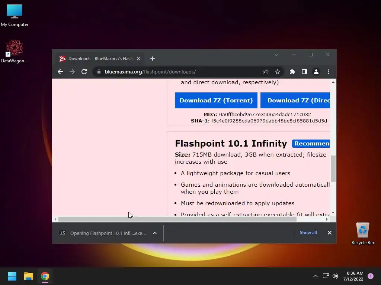381x285 pixels.
Task: Open Chrome profile avatar
Action: (x=316, y=72)
